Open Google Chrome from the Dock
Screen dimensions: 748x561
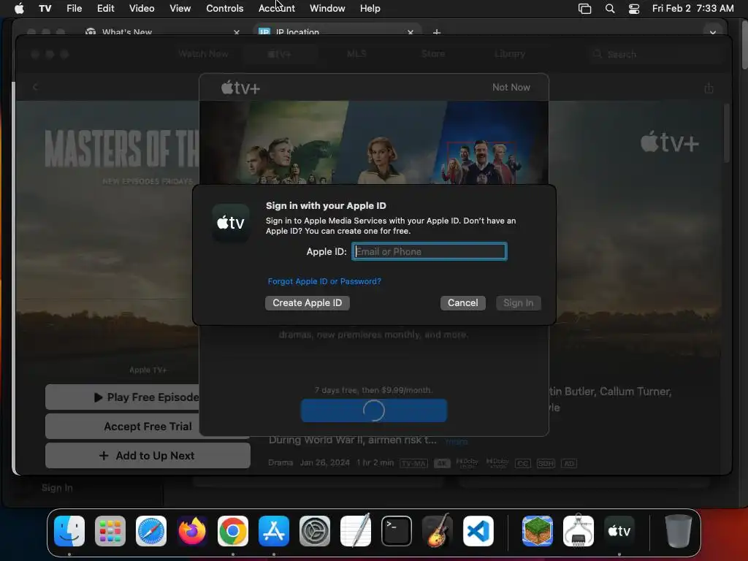233,531
